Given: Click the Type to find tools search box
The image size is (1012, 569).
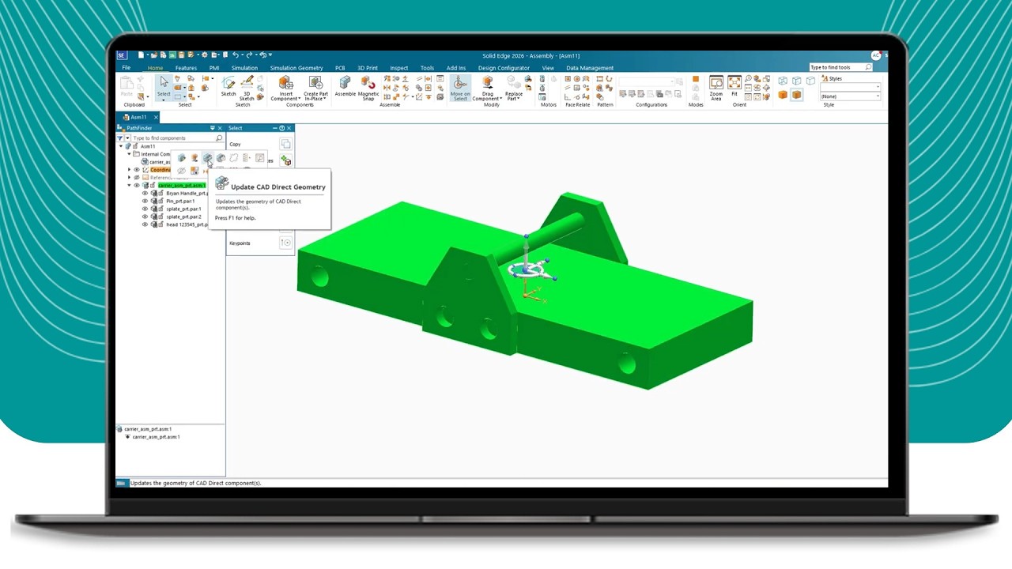Looking at the screenshot, I should (x=840, y=67).
